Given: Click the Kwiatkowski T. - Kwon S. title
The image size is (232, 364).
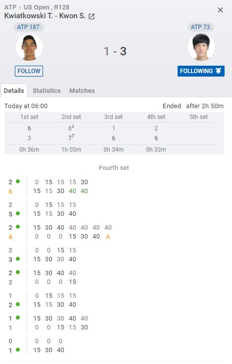Looking at the screenshot, I should [45, 16].
